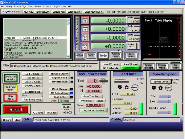This screenshot has width=185, height=139.
Task: Toggle OFFLINE mode
Action: click(x=80, y=55)
